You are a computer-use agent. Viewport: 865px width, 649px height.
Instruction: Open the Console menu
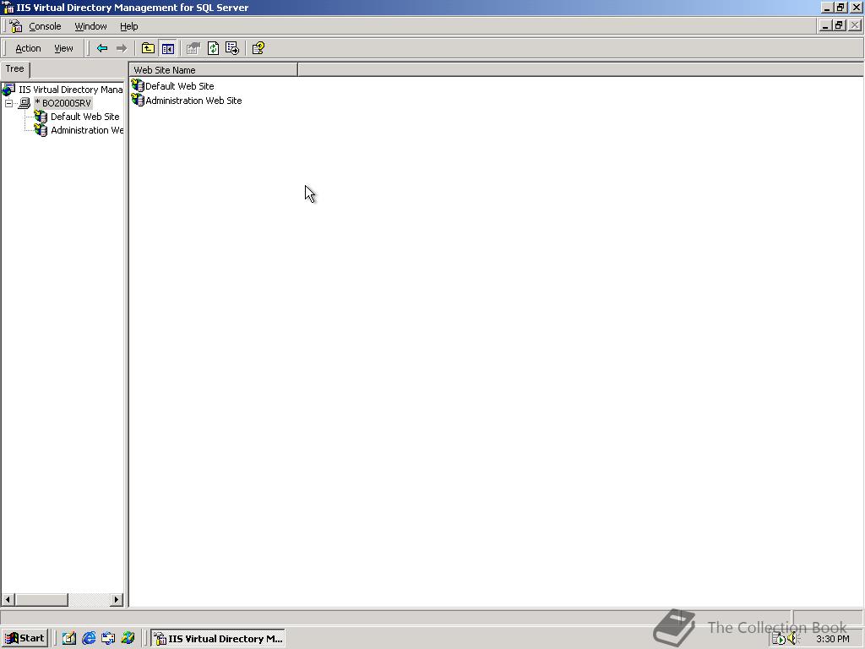click(45, 26)
